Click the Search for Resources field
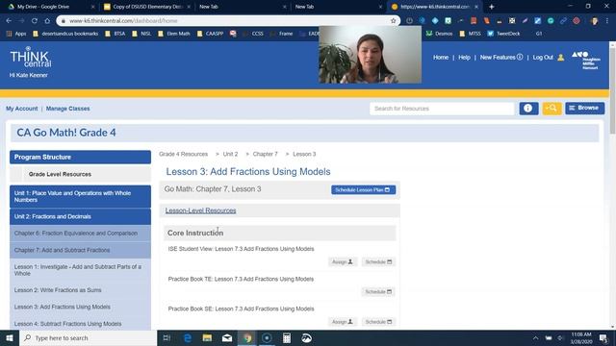This screenshot has width=616, height=346. click(x=442, y=109)
